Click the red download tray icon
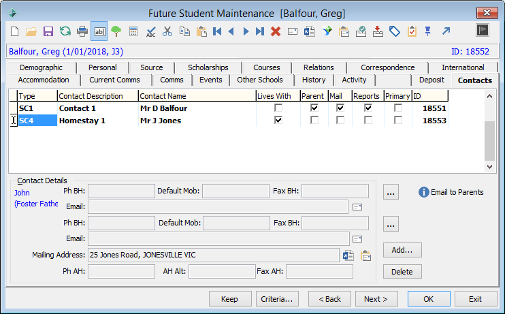Screen dimensions: 505x314 pos(378,31)
